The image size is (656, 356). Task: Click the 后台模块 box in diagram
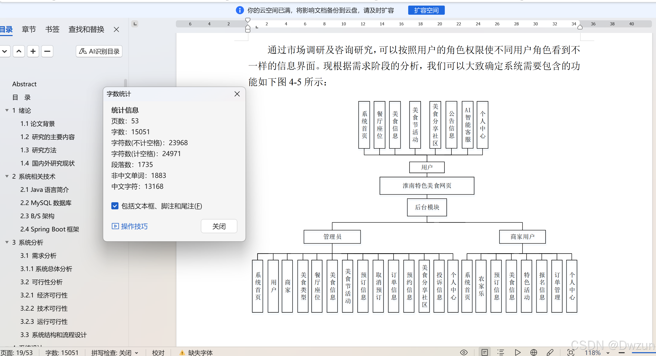(x=427, y=207)
